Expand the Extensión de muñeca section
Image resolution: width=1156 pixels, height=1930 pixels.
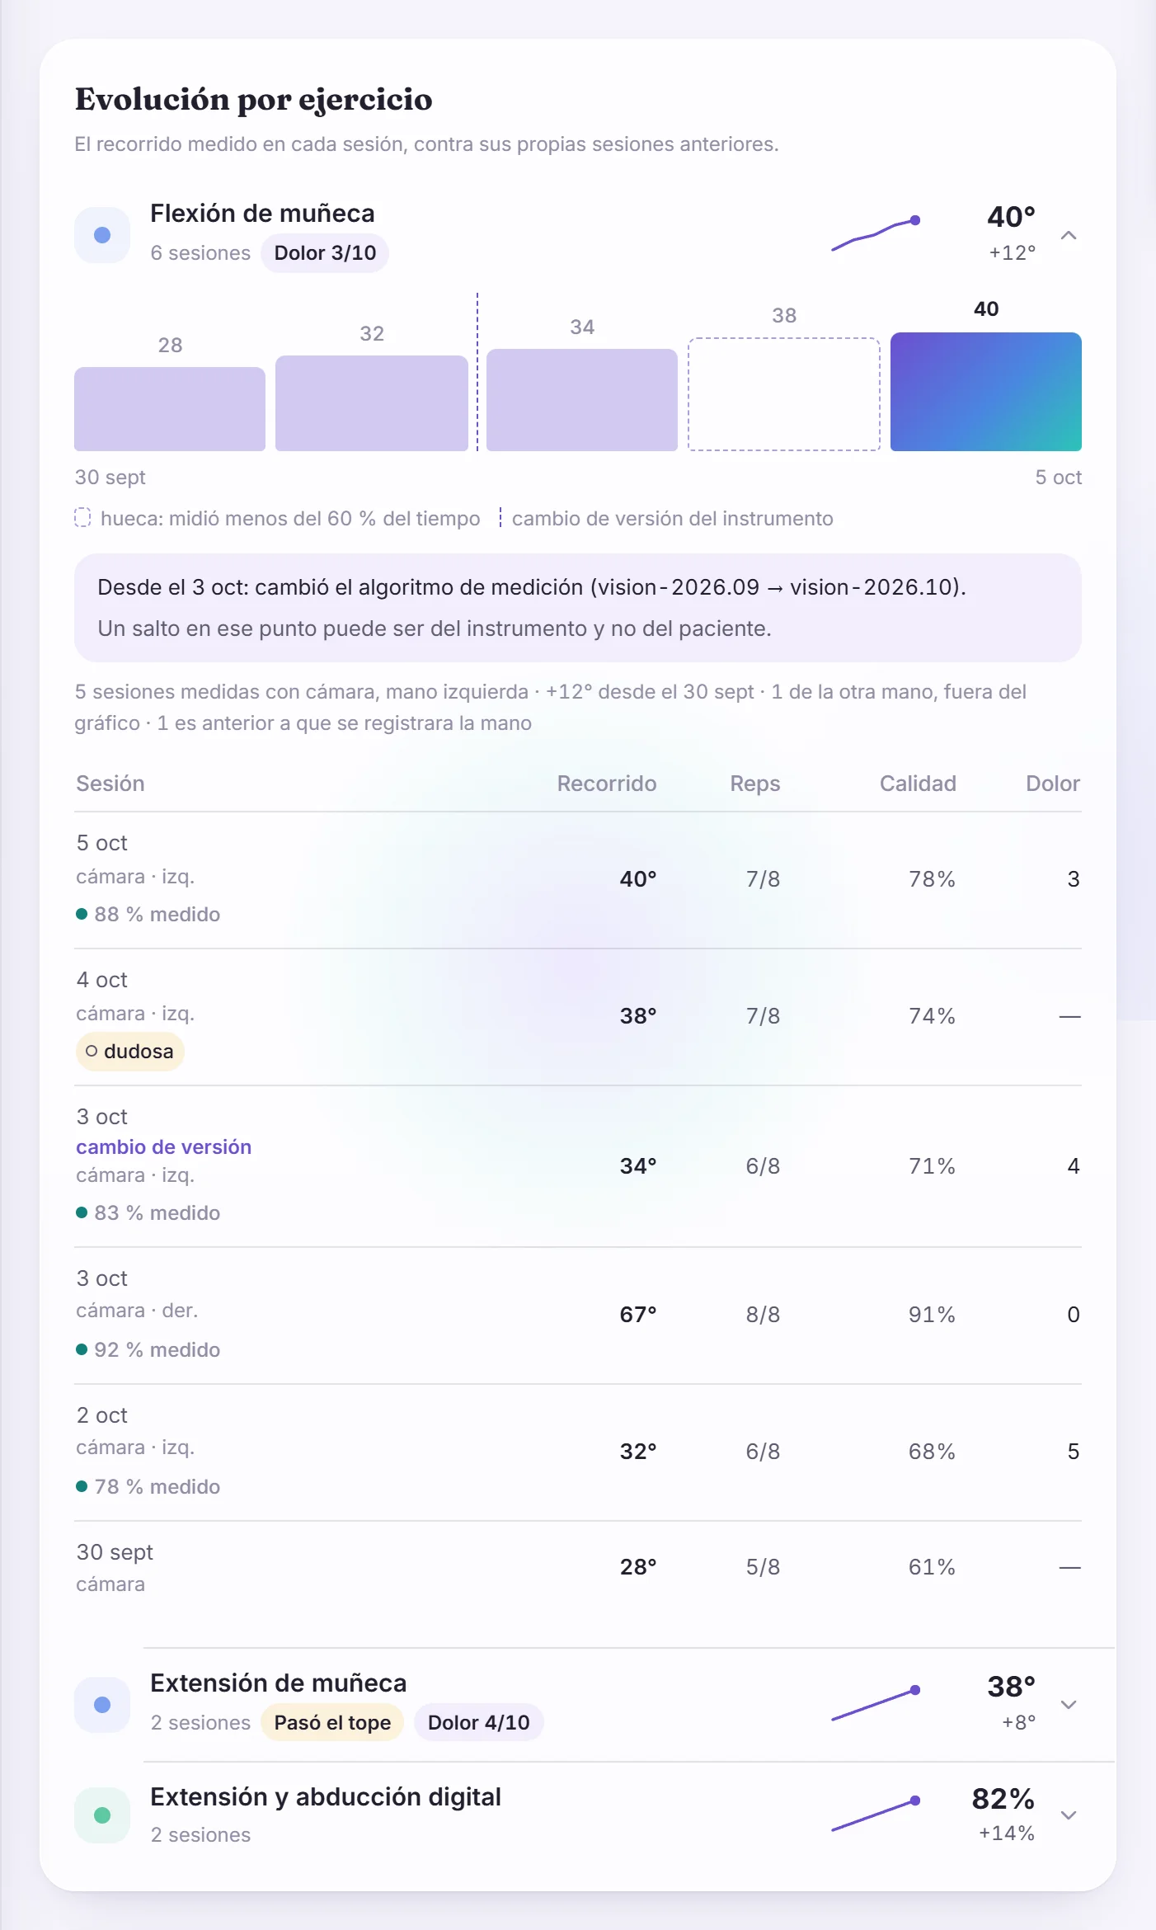coord(1069,1705)
